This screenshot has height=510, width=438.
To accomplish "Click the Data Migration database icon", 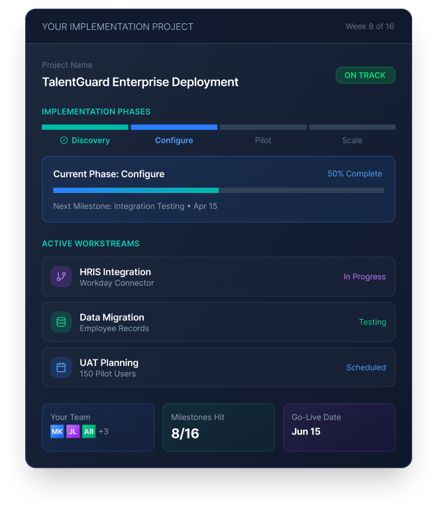I will [x=61, y=322].
